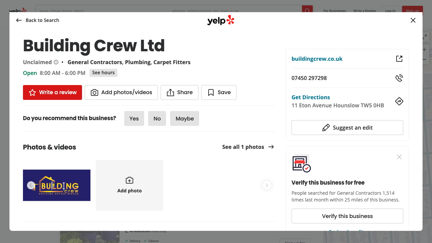Image resolution: width=432 pixels, height=243 pixels.
Task: Select Maybe to recommend this business
Action: click(x=184, y=118)
